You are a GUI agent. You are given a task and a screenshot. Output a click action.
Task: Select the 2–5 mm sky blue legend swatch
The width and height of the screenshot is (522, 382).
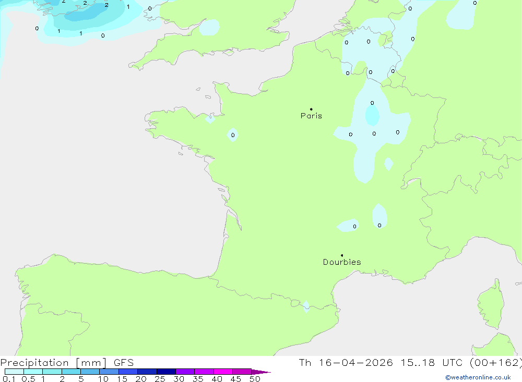point(71,372)
